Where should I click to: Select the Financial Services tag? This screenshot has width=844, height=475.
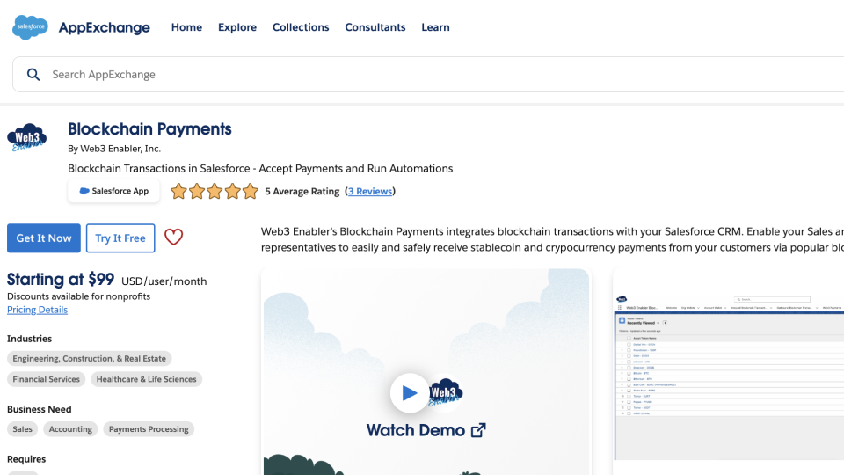tap(47, 379)
